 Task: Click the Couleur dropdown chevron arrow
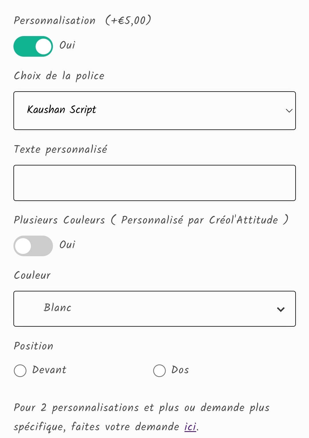point(281,309)
